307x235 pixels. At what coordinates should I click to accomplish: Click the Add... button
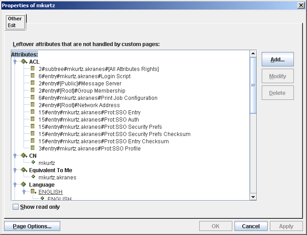[278, 59]
